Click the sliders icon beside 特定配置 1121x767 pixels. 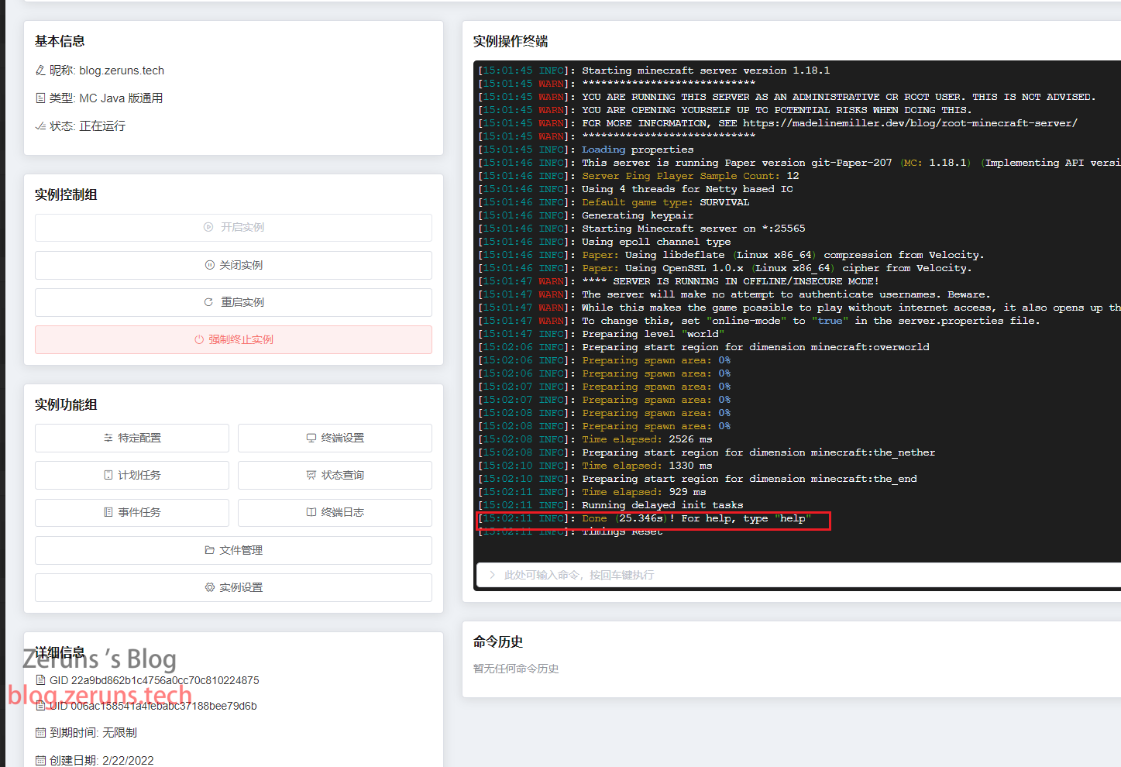108,438
